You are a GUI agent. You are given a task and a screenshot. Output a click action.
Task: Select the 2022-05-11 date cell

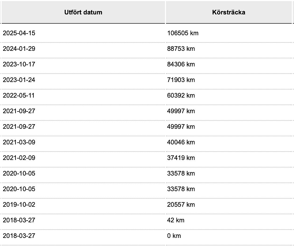point(19,96)
